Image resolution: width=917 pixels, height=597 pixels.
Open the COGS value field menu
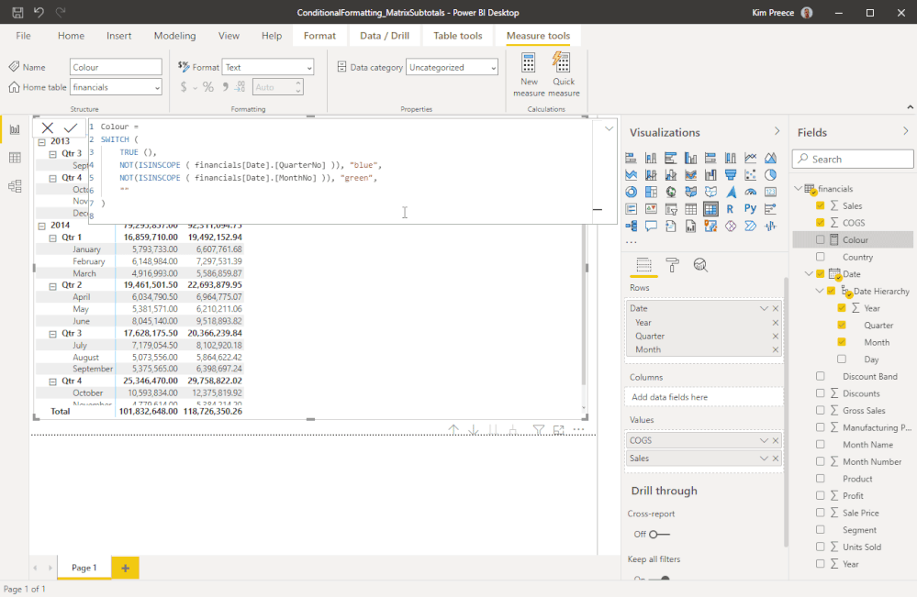coord(764,440)
